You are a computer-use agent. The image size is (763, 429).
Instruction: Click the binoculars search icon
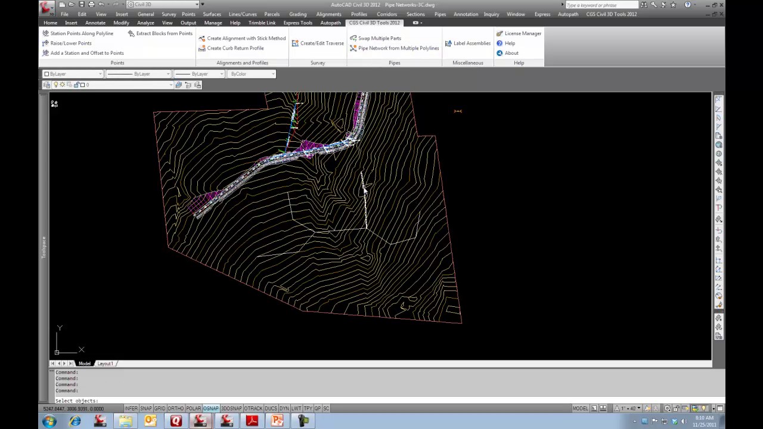click(644, 5)
